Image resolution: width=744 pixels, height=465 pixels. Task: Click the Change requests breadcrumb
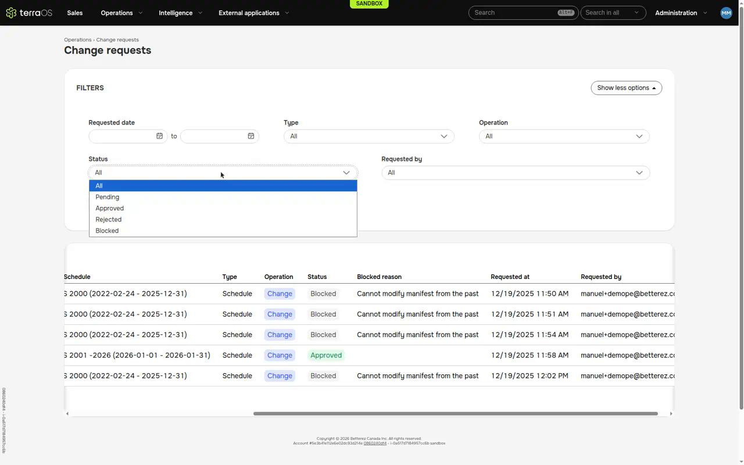click(117, 40)
